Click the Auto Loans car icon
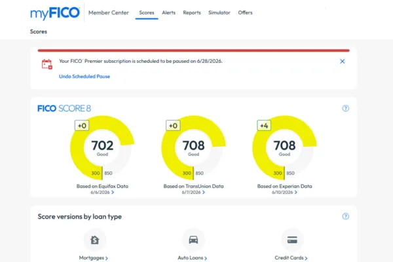 point(193,240)
